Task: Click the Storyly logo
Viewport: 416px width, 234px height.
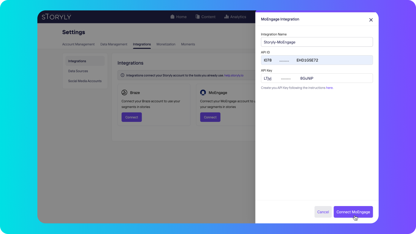Action: point(56,17)
